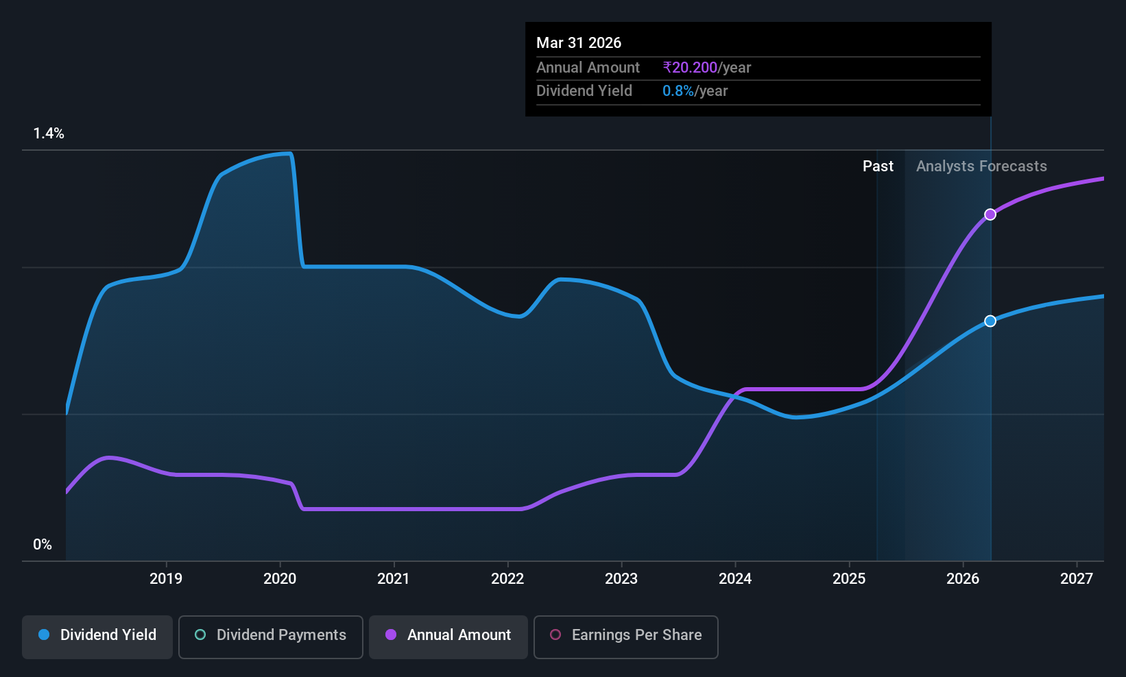Click the blue Dividend Yield legend dot
Screen dimensions: 1126x677
44,635
